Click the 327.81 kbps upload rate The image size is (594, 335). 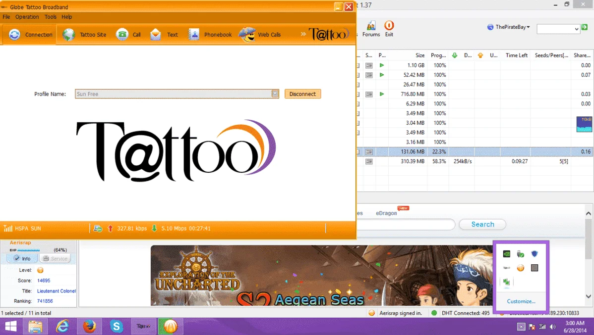tap(132, 229)
